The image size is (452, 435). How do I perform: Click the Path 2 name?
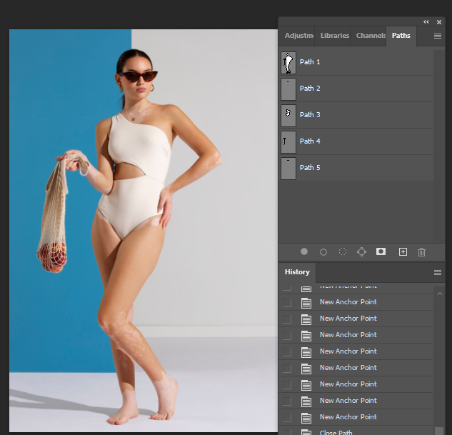coord(310,89)
